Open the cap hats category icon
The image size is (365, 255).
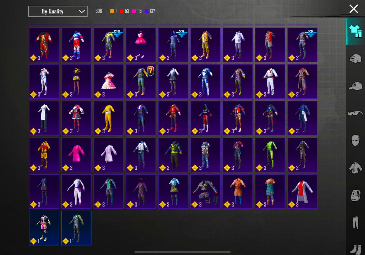point(355,86)
